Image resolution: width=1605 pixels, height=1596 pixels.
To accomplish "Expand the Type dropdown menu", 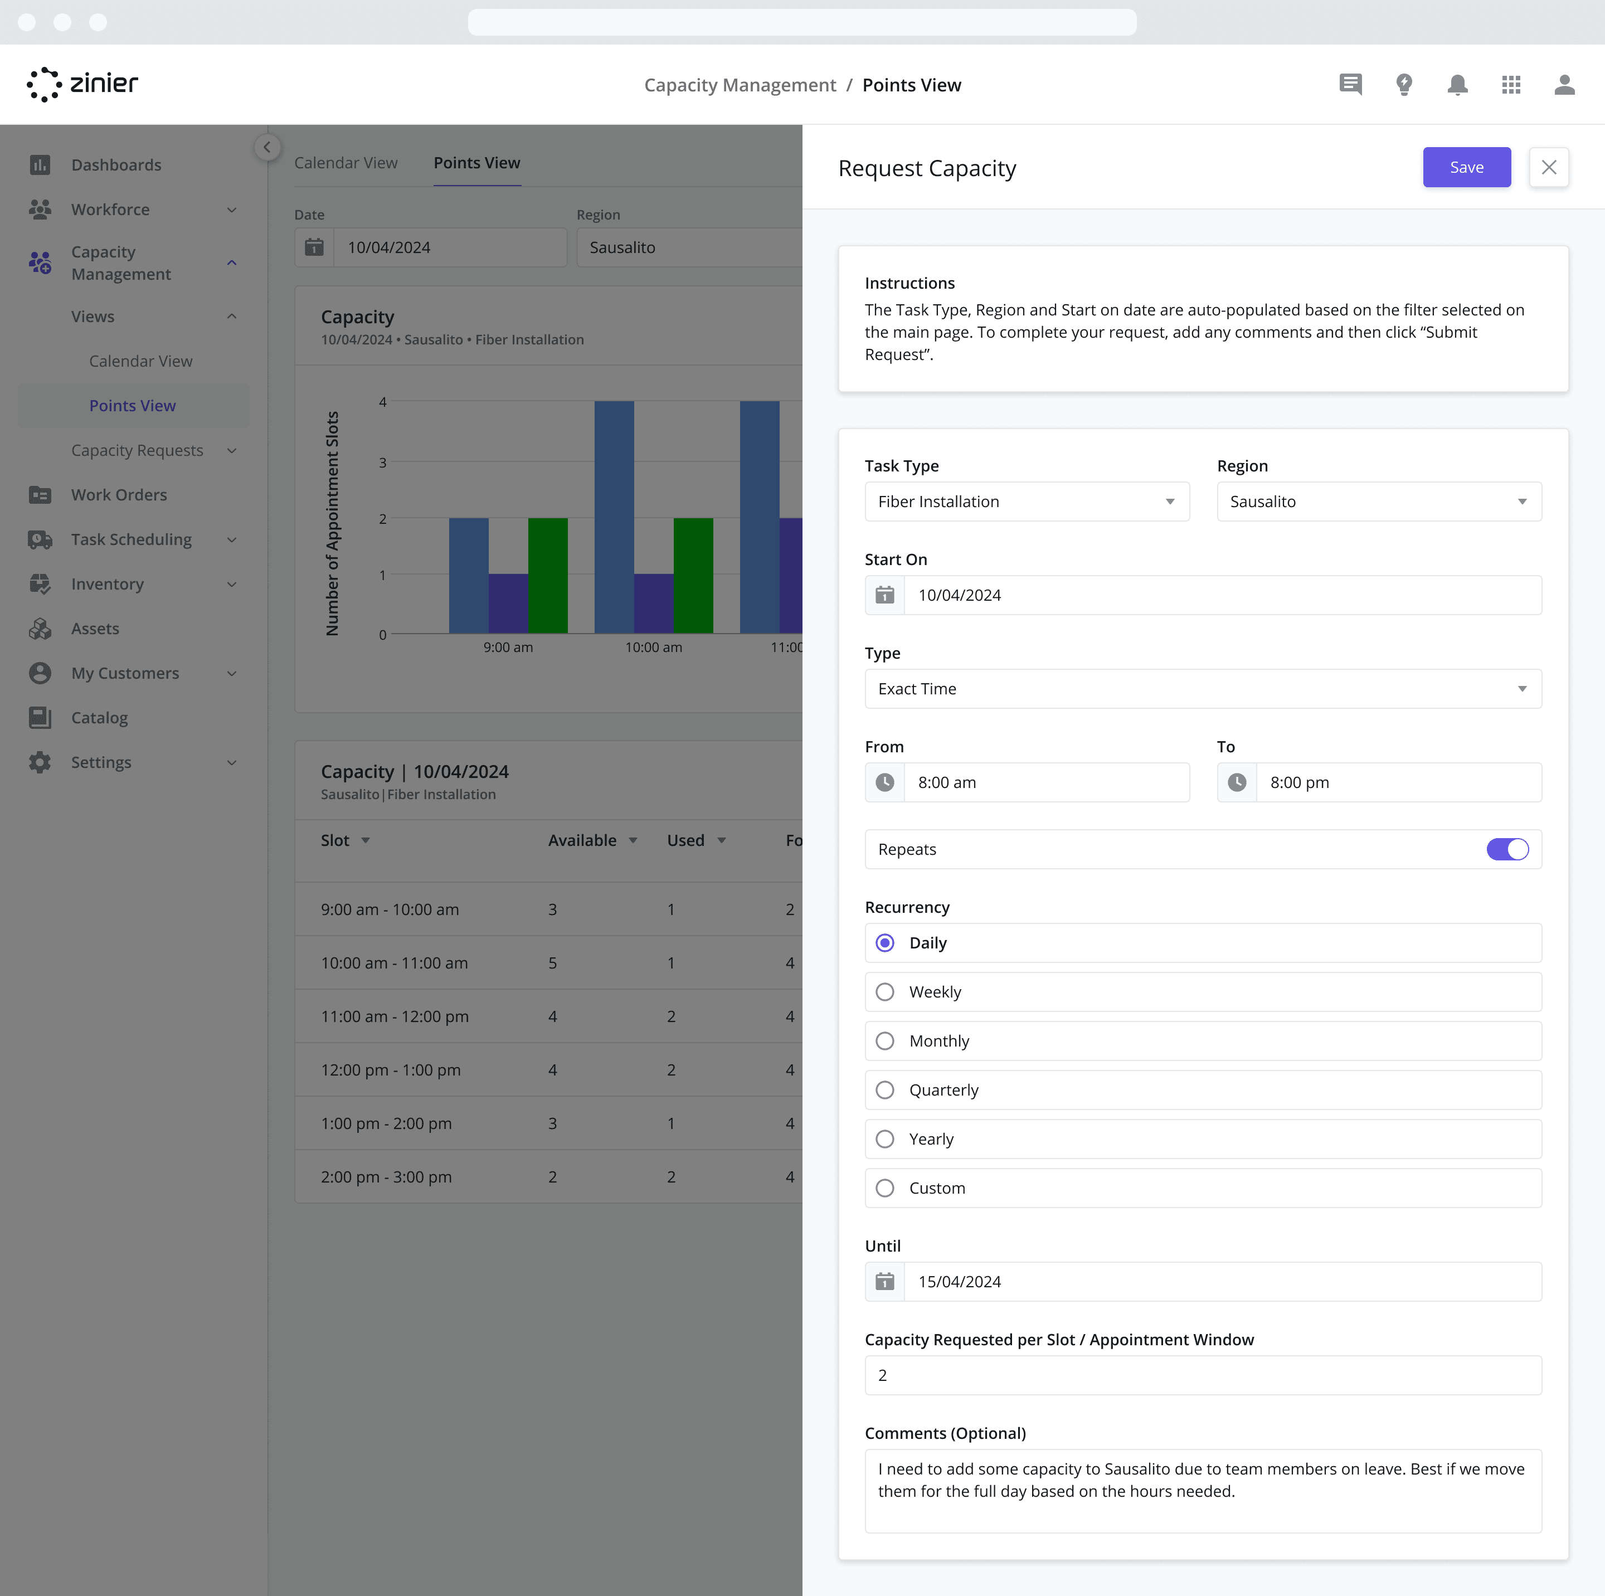I will (x=1202, y=687).
